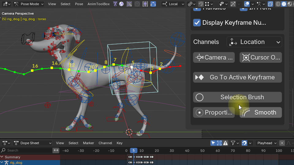The image size is (294, 165).
Task: Toggle X-ray view in viewport header
Action: (x=270, y=4)
